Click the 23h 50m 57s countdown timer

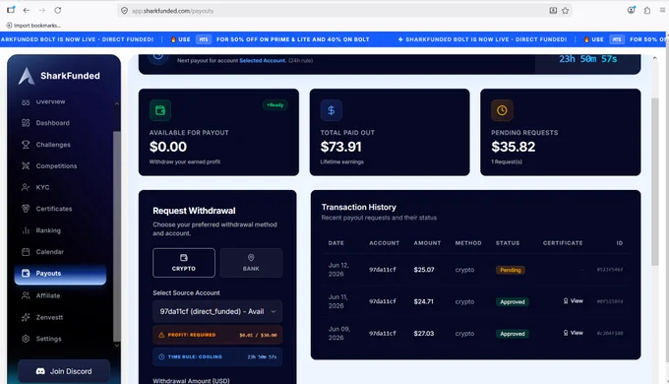click(x=588, y=59)
